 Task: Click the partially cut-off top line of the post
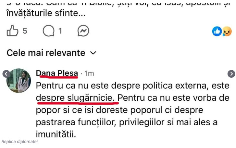click(118, 3)
